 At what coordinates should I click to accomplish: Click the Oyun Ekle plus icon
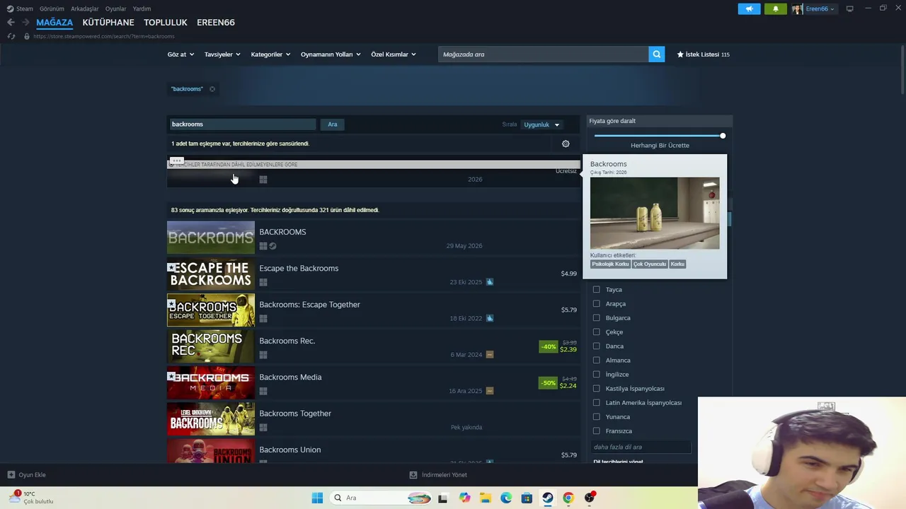11,475
